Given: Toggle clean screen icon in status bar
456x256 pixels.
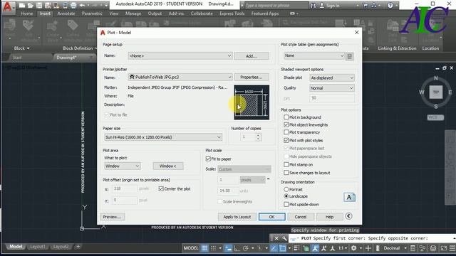Looking at the screenshot, I should (444, 248).
